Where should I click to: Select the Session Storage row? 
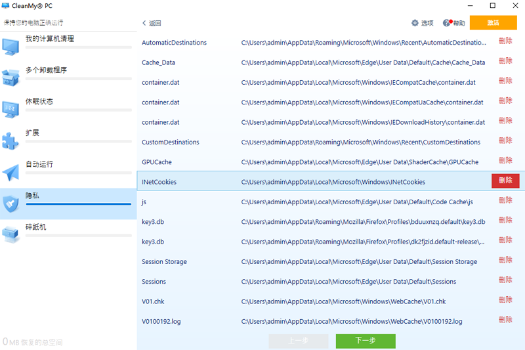point(315,261)
